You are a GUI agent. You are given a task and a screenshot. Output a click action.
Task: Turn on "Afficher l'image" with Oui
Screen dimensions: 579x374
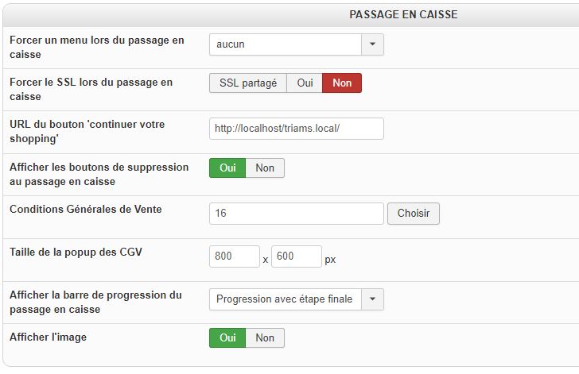pos(227,337)
